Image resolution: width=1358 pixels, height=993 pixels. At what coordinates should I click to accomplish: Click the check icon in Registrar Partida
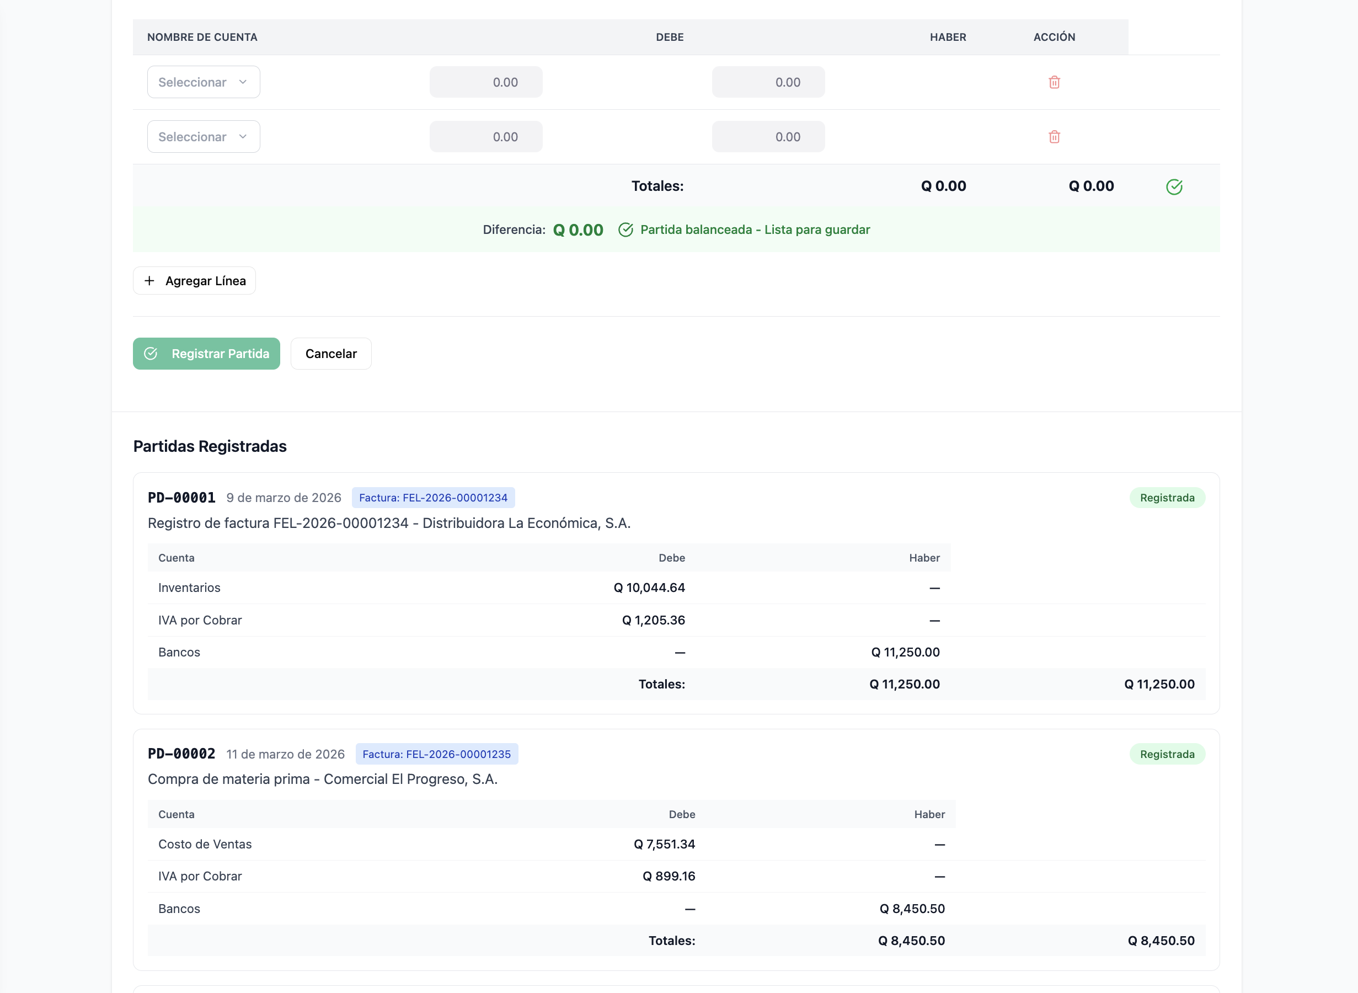[151, 354]
